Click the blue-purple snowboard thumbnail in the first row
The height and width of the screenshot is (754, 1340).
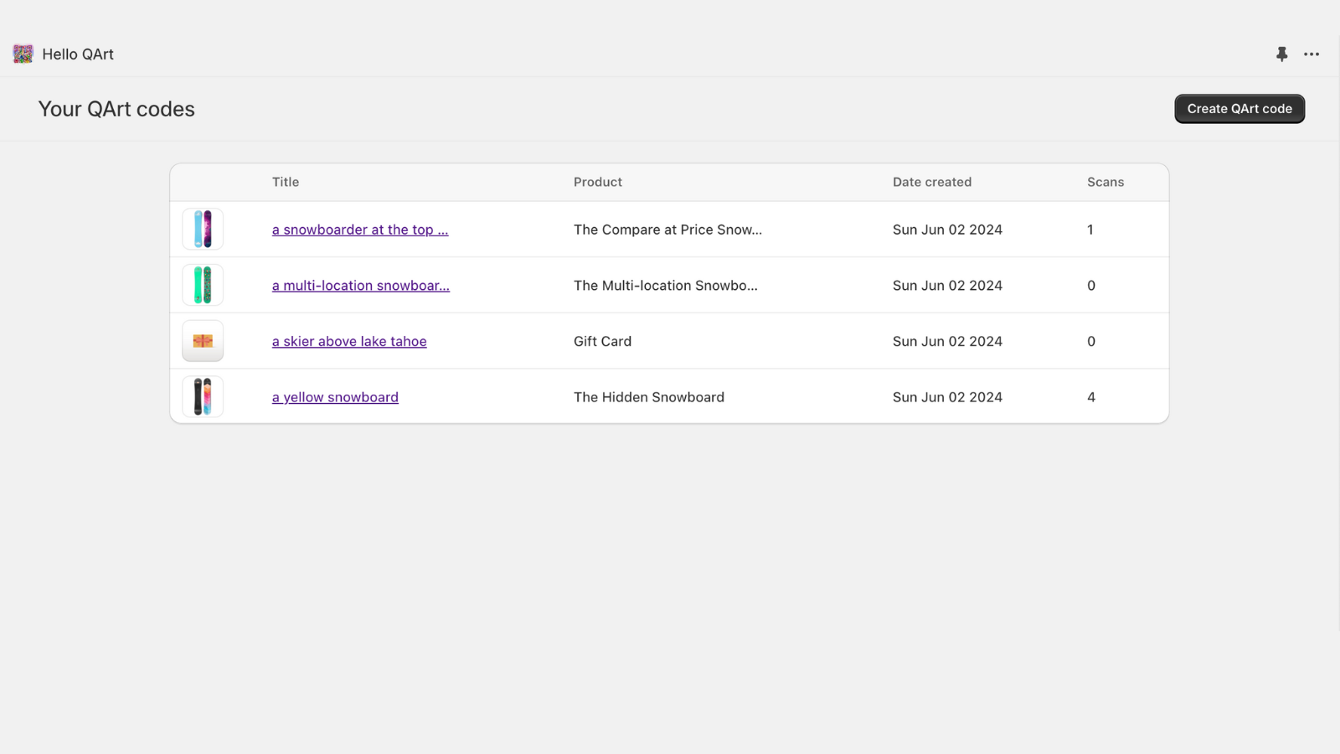(203, 229)
